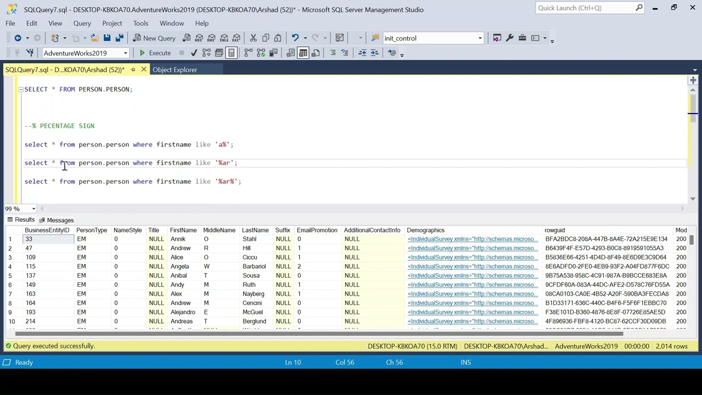Click the Navigate Backward arrow icon
Image resolution: width=702 pixels, height=395 pixels.
coord(18,38)
